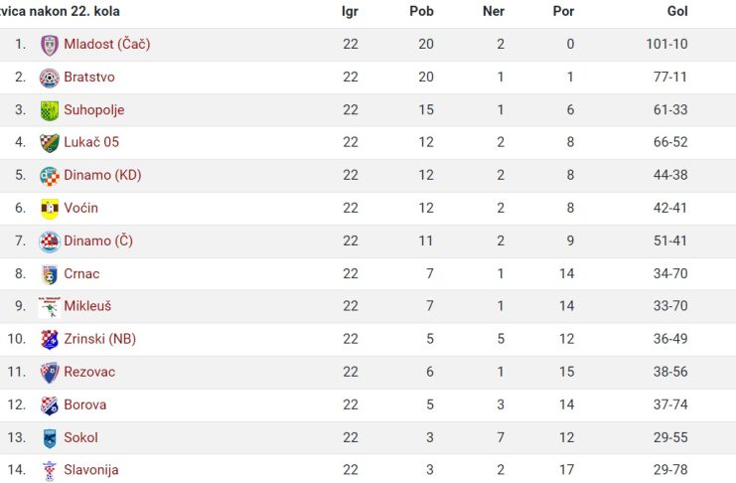
Task: Select the Pob column header
Action: tap(421, 11)
